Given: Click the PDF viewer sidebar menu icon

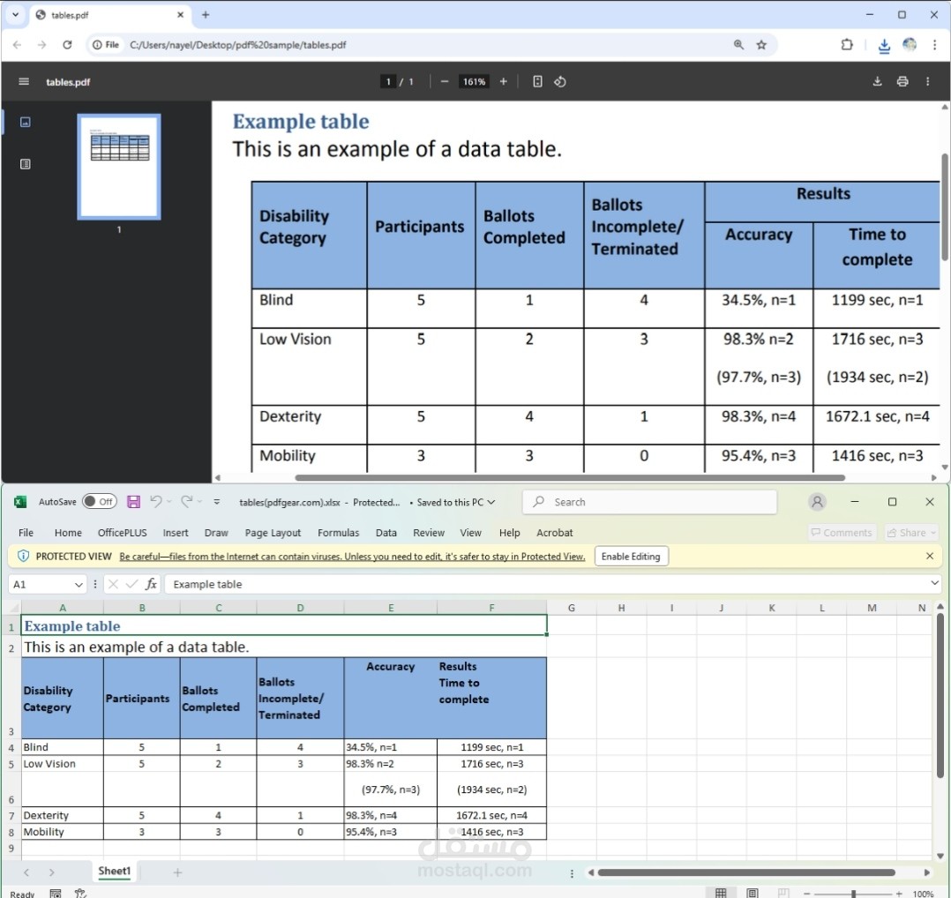Looking at the screenshot, I should click(x=24, y=82).
